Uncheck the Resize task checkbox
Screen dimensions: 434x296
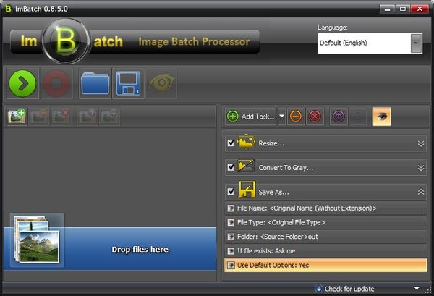[x=231, y=143]
